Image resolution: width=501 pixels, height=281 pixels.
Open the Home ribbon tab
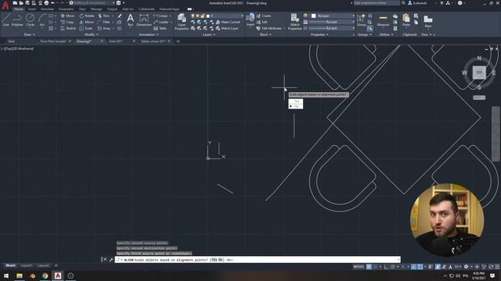[x=19, y=9]
